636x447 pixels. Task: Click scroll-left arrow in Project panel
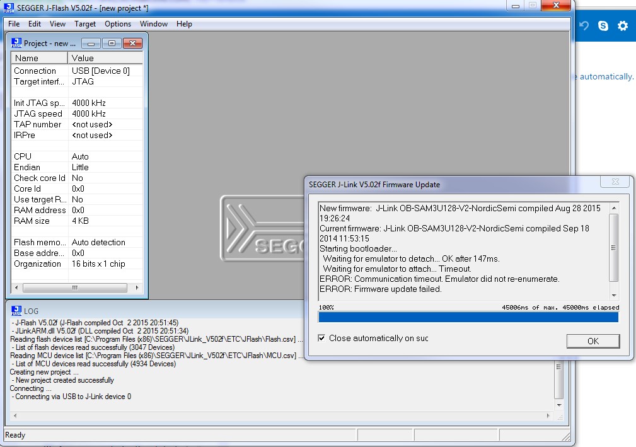click(16, 287)
